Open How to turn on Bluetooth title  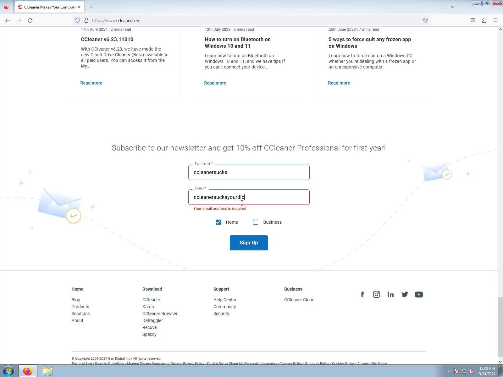point(238,43)
